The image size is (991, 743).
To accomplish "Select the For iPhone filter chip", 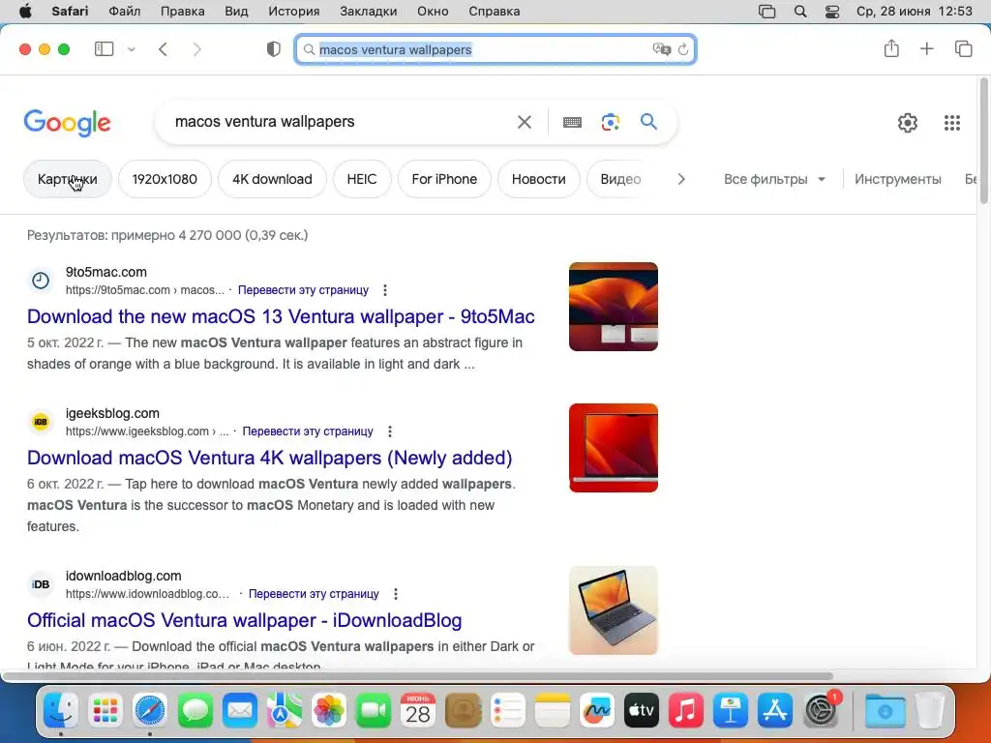I will pos(444,179).
